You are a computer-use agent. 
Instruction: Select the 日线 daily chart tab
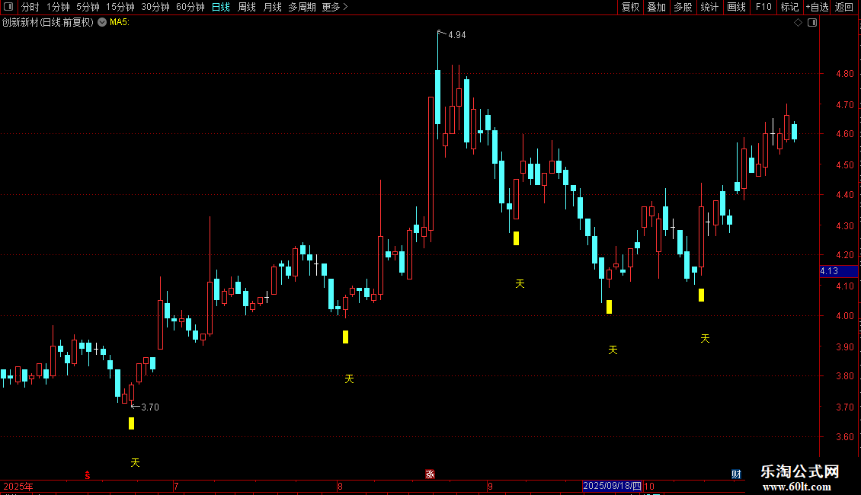[221, 7]
